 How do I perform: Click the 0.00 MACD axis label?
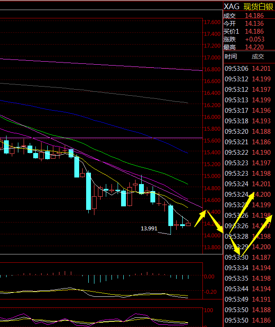point(210,277)
